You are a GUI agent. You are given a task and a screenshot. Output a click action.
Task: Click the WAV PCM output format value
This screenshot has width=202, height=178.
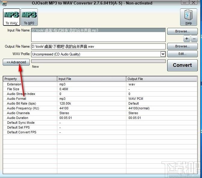click(x=136, y=99)
